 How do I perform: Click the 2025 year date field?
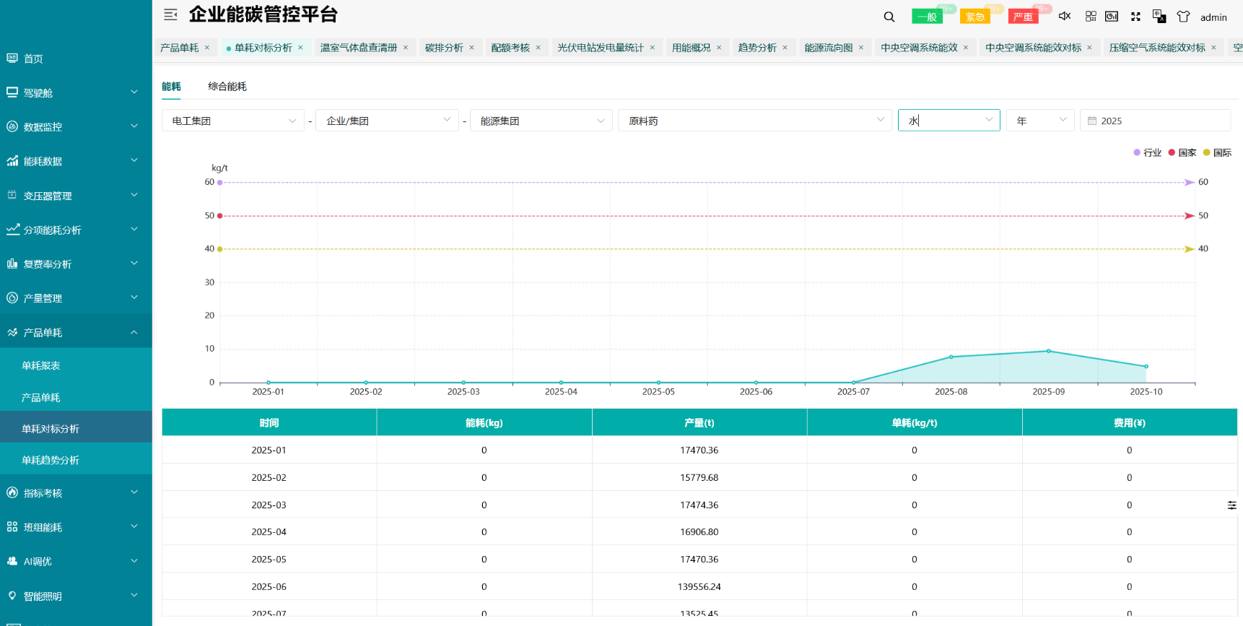point(1155,121)
